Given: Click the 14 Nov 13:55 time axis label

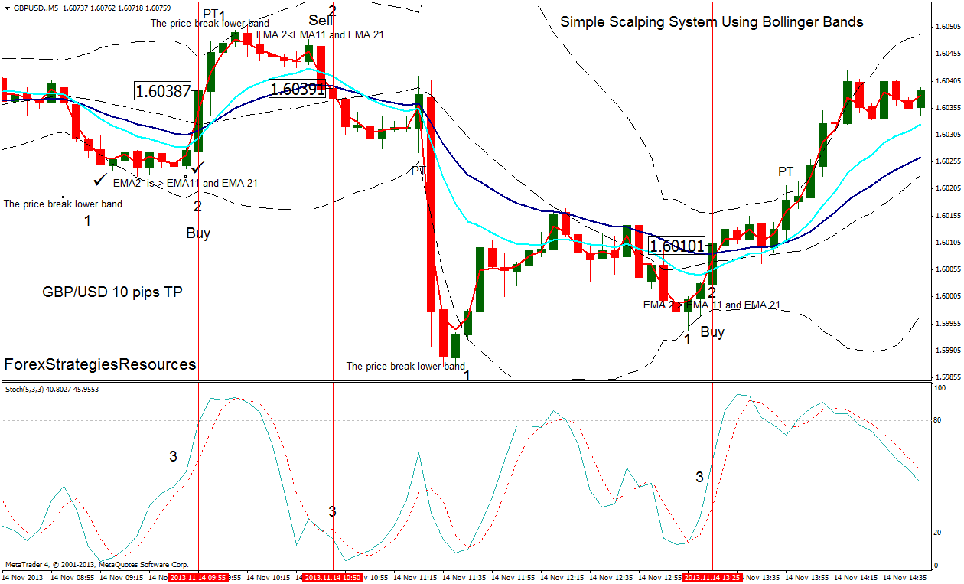Looking at the screenshot, I should (806, 577).
